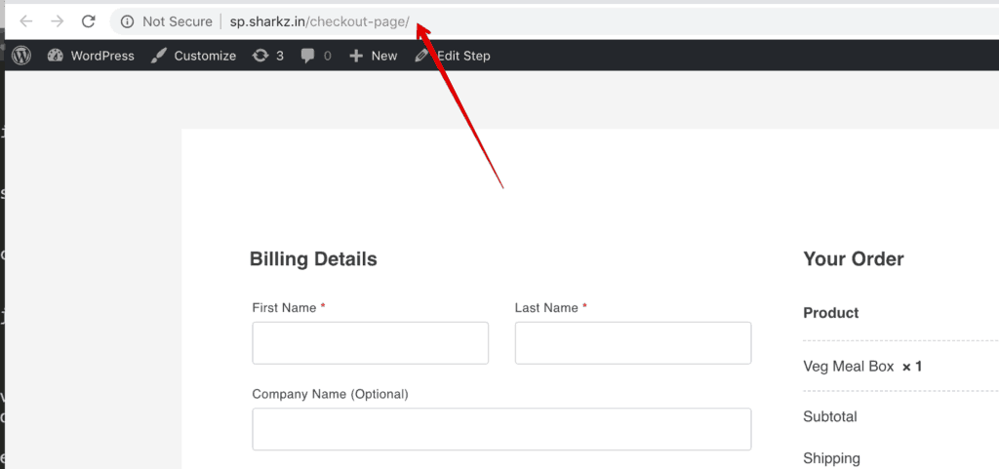Click the Shipping row label
The image size is (999, 469).
831,458
